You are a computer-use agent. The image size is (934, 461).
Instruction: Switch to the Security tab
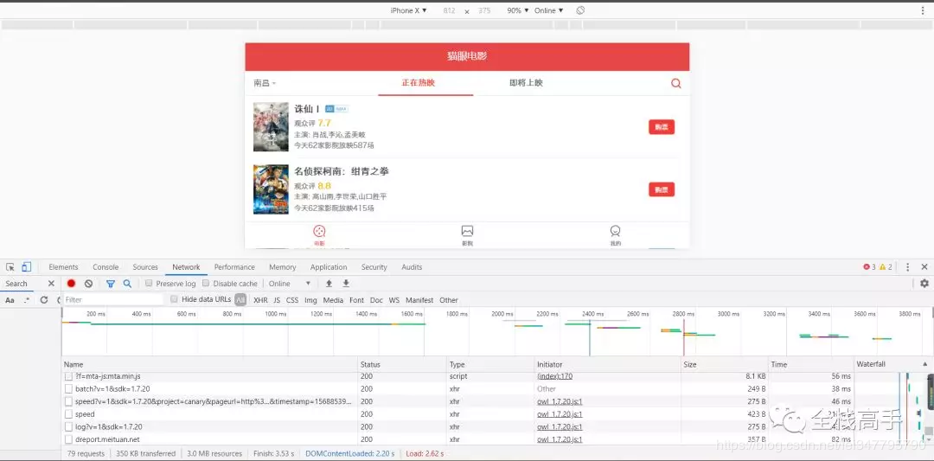tap(374, 267)
